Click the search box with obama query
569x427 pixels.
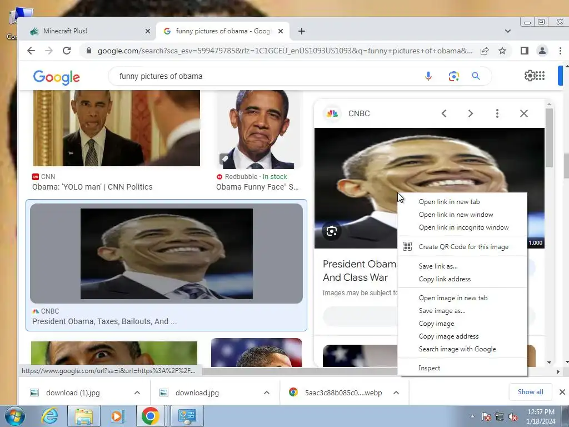[x=268, y=76]
